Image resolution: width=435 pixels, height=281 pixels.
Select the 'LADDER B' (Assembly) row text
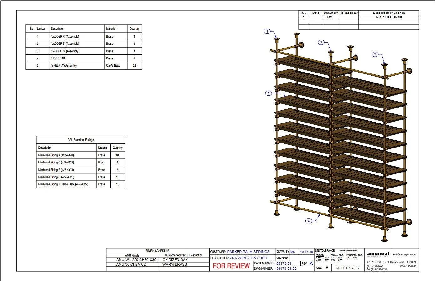click(65, 44)
